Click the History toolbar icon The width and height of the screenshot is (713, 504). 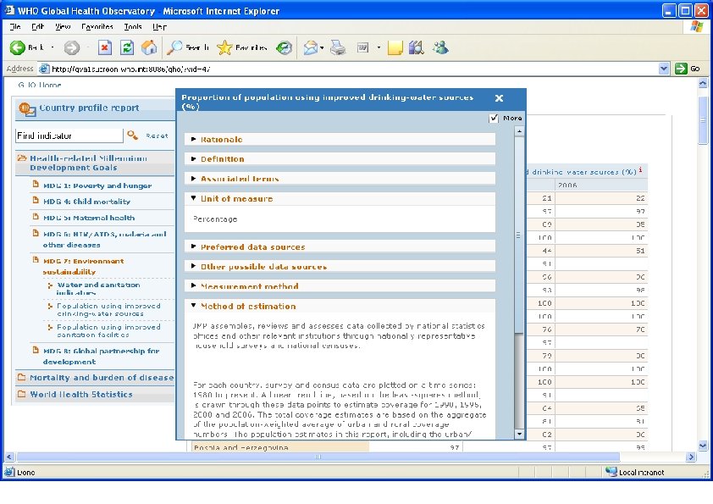[285, 47]
